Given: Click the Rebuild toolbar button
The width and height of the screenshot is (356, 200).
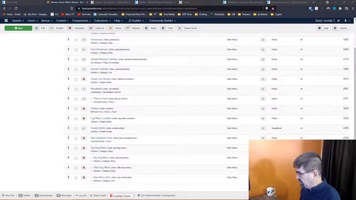Looking at the screenshot, I should tap(133, 28).
